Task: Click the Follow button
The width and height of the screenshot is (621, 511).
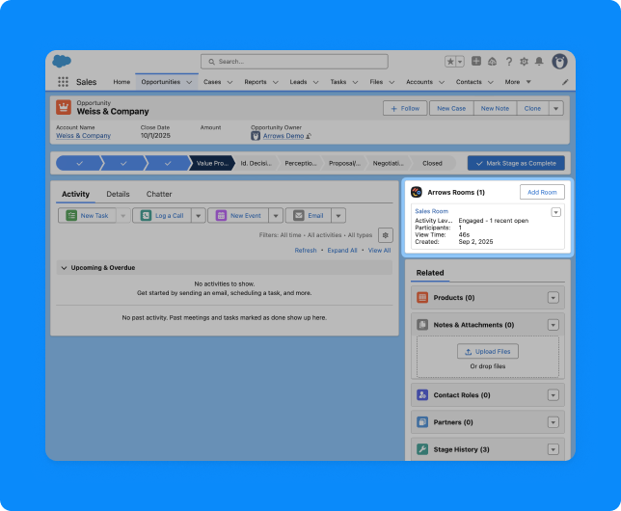Action: [x=405, y=108]
